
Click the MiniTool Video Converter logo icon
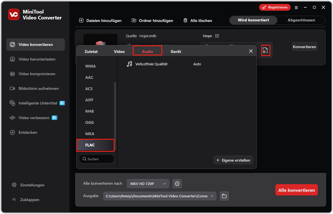[14, 14]
